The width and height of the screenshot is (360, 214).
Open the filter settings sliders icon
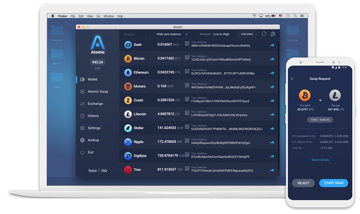tap(273, 34)
